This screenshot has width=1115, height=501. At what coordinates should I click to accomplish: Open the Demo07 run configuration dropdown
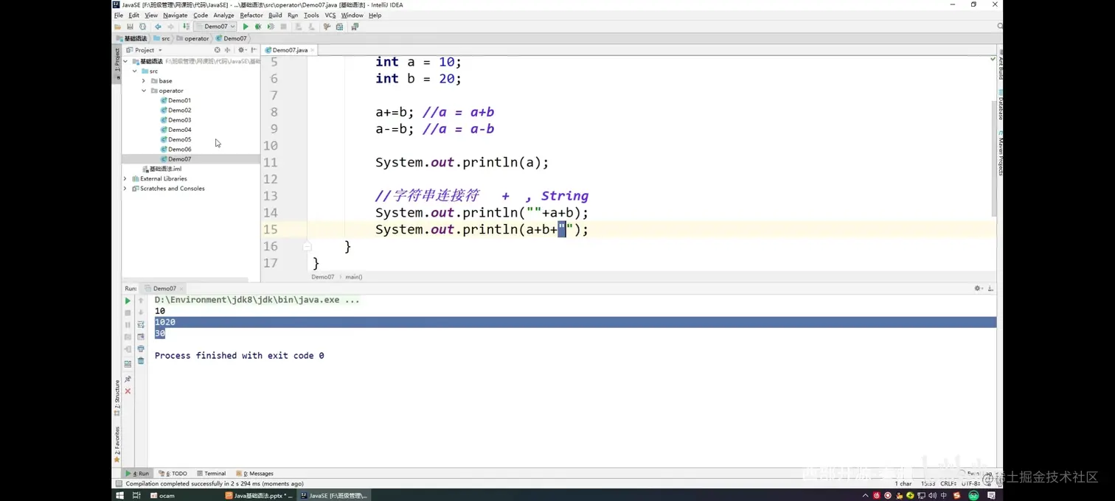tap(219, 26)
